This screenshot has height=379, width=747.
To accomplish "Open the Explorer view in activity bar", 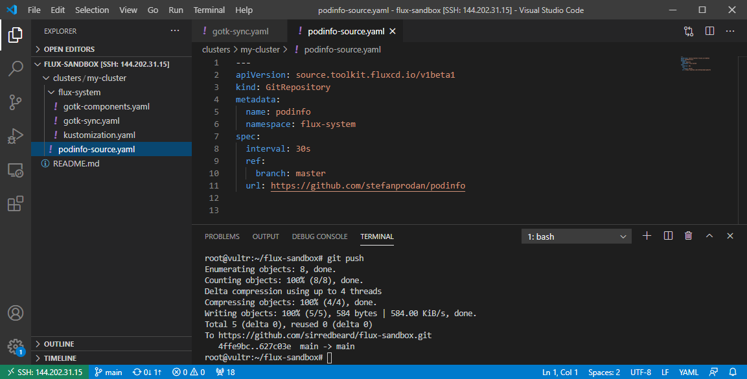I will [x=16, y=35].
